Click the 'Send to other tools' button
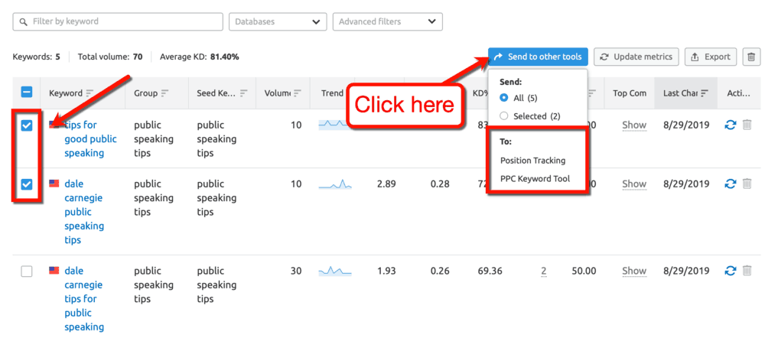Viewport: 765px width, 338px height. [x=538, y=57]
